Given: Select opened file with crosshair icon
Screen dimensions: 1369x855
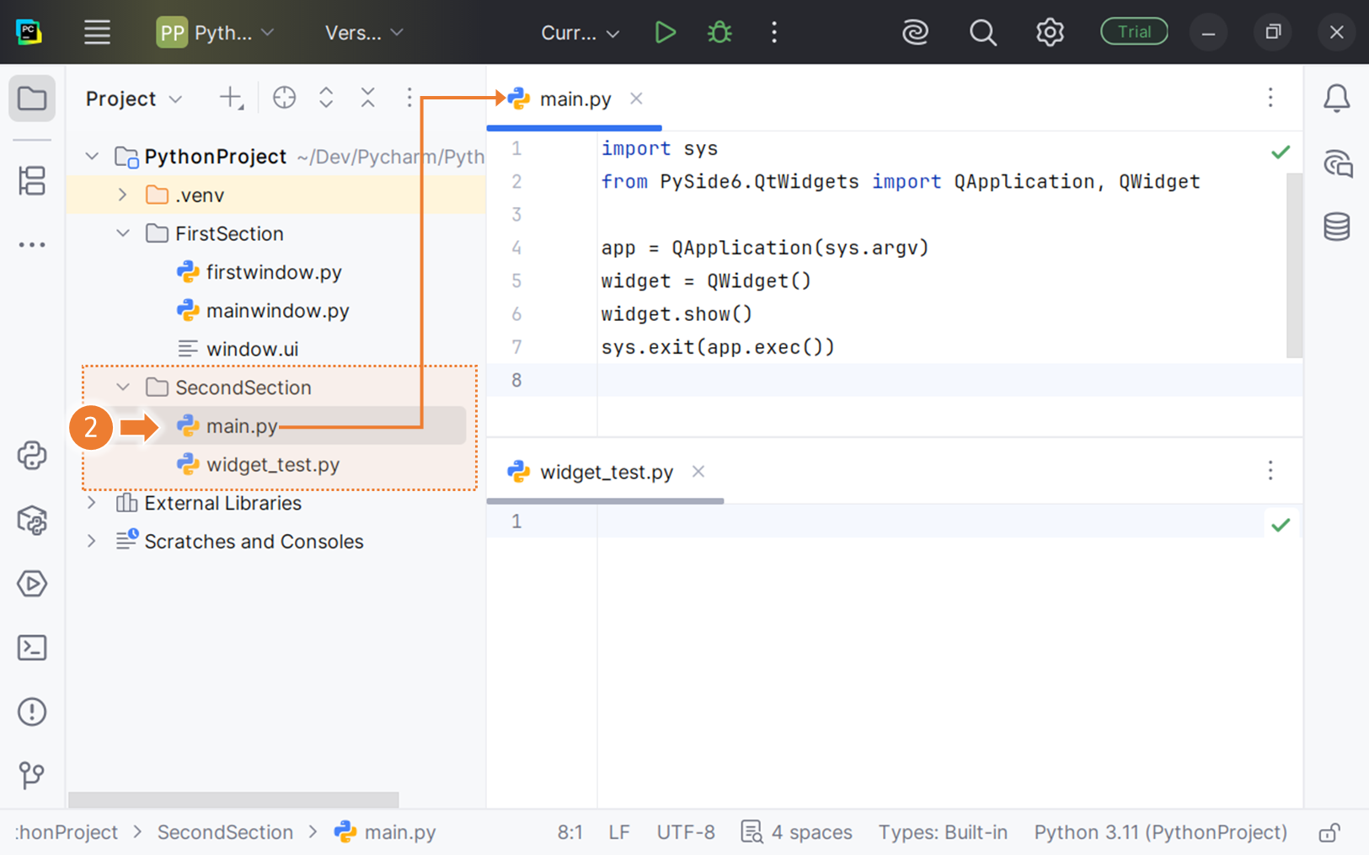Looking at the screenshot, I should pos(285,98).
